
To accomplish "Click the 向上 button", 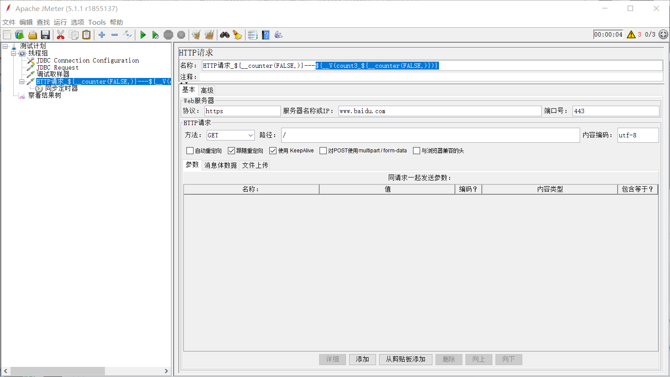I will tap(479, 359).
